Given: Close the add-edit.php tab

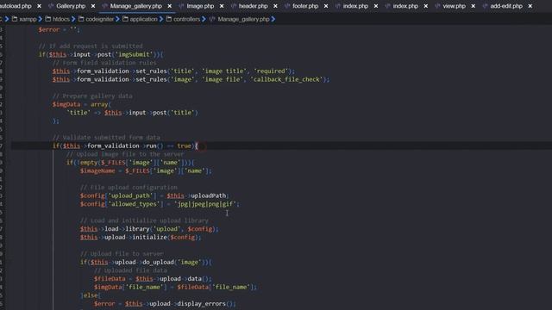Looking at the screenshot, I should (530, 6).
